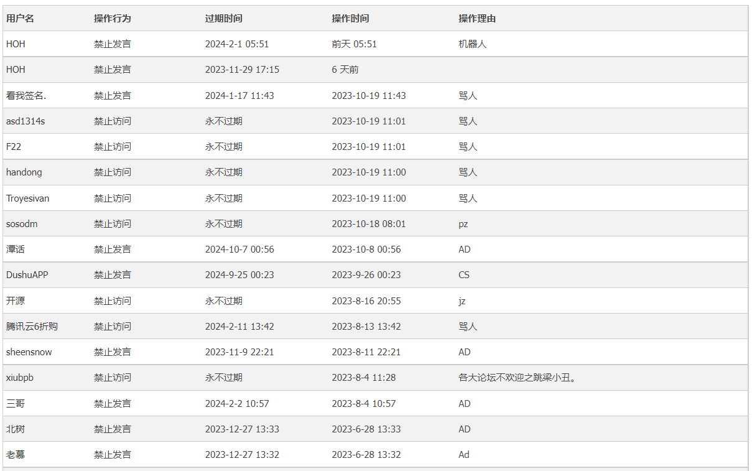Select the F22 username
The image size is (752, 471).
pos(14,147)
